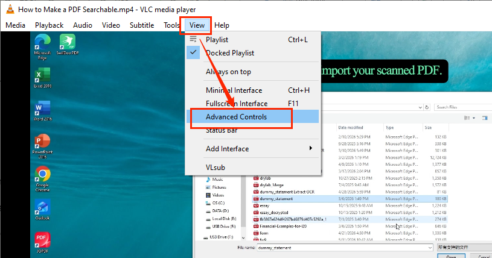Viewport: 492px width, 258px height.
Task: Click the Search Files input box
Action: pos(463,107)
